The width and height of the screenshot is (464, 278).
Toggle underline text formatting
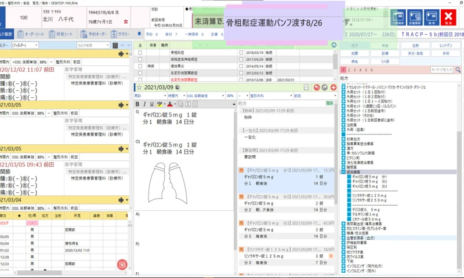[x=151, y=104]
